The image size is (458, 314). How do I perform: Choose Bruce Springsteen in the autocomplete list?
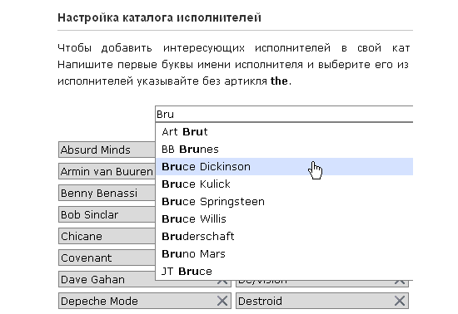point(284,202)
